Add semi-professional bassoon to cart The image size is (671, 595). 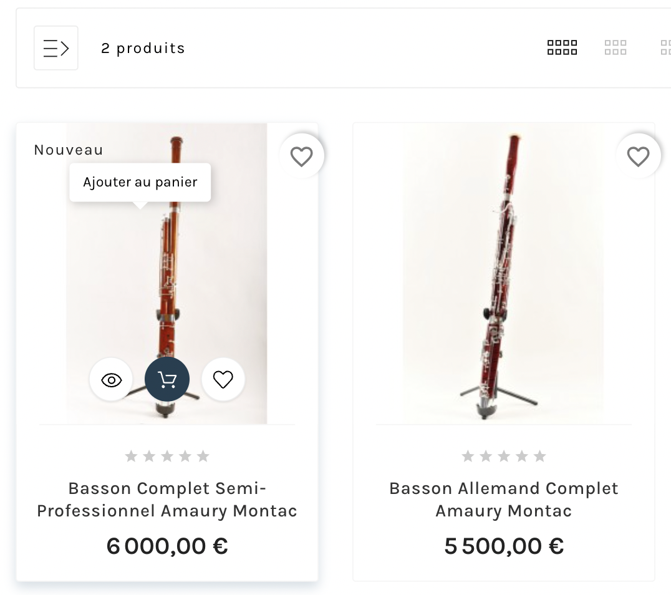(167, 379)
